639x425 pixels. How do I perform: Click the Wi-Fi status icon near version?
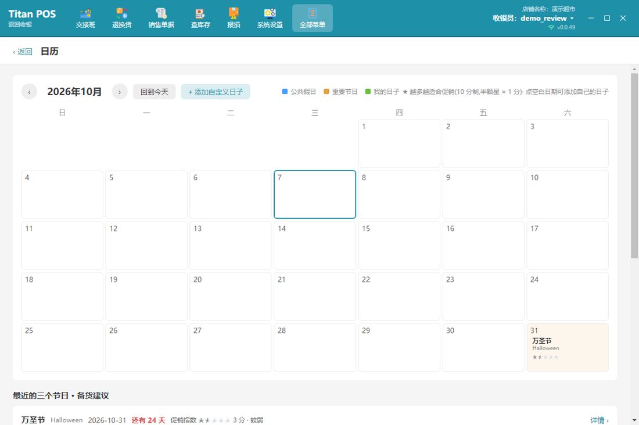pos(551,27)
